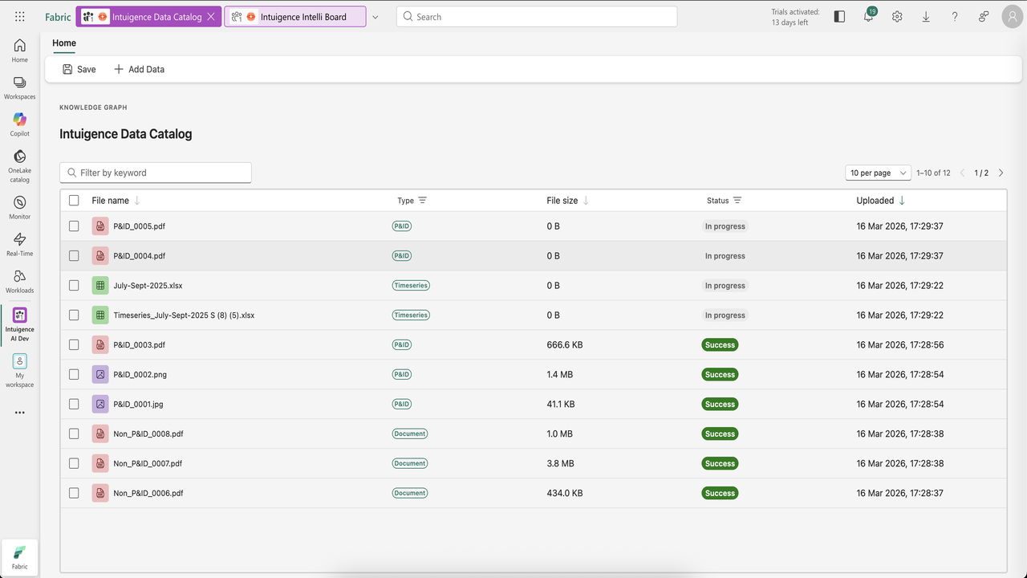Click the Timeseries badge for July-Sept-2025.xlsx
This screenshot has width=1027, height=578.
pyautogui.click(x=411, y=286)
